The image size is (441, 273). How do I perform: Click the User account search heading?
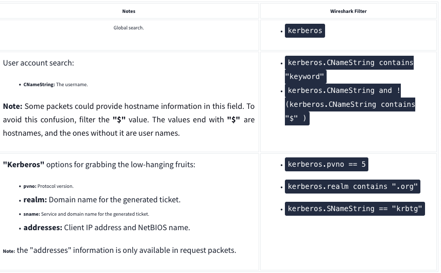coord(39,63)
